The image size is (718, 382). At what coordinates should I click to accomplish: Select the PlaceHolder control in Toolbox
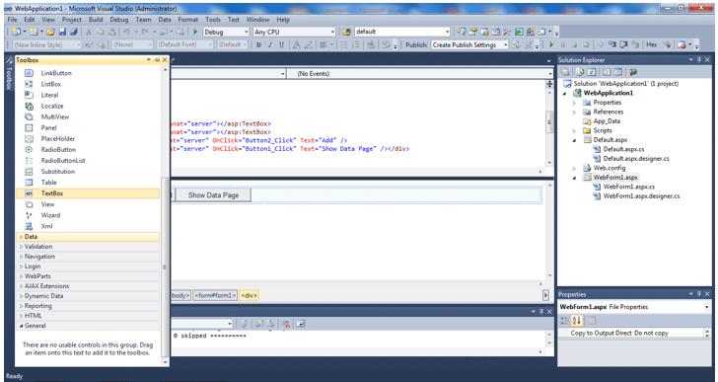coord(88,139)
